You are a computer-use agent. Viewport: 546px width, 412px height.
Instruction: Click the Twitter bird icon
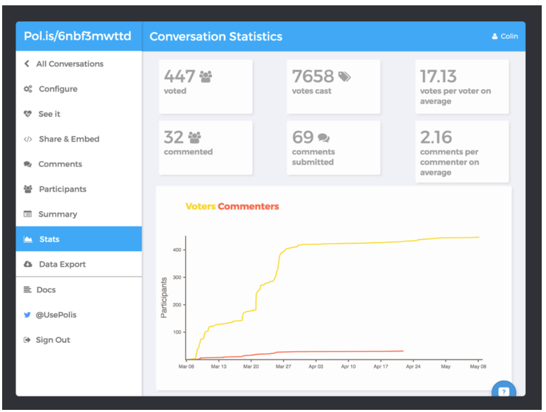pos(27,315)
